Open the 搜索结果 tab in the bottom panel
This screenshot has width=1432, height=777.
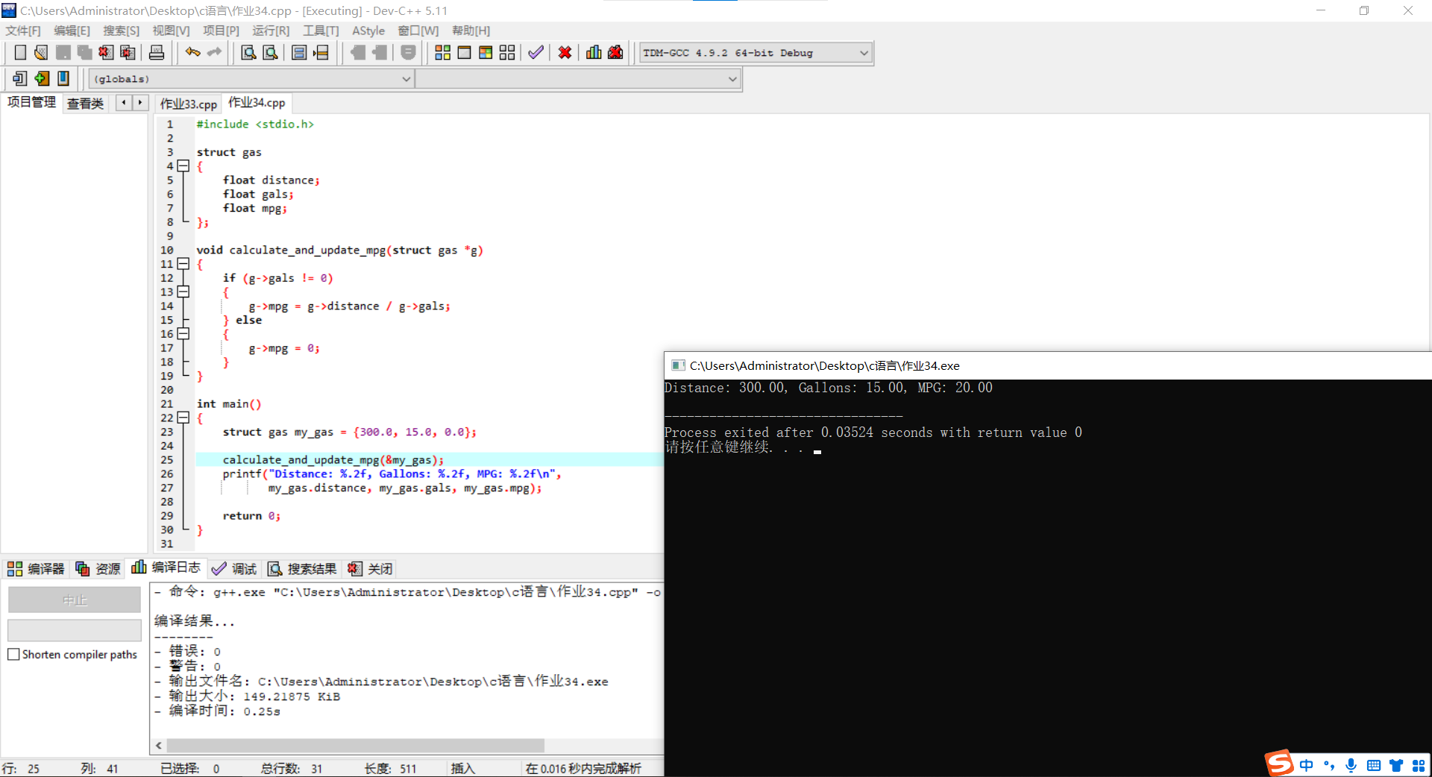pos(303,569)
